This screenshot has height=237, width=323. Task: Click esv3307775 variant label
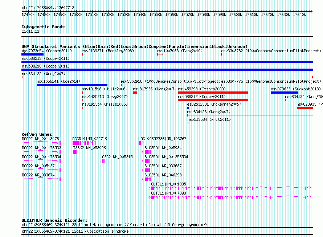[271, 81]
